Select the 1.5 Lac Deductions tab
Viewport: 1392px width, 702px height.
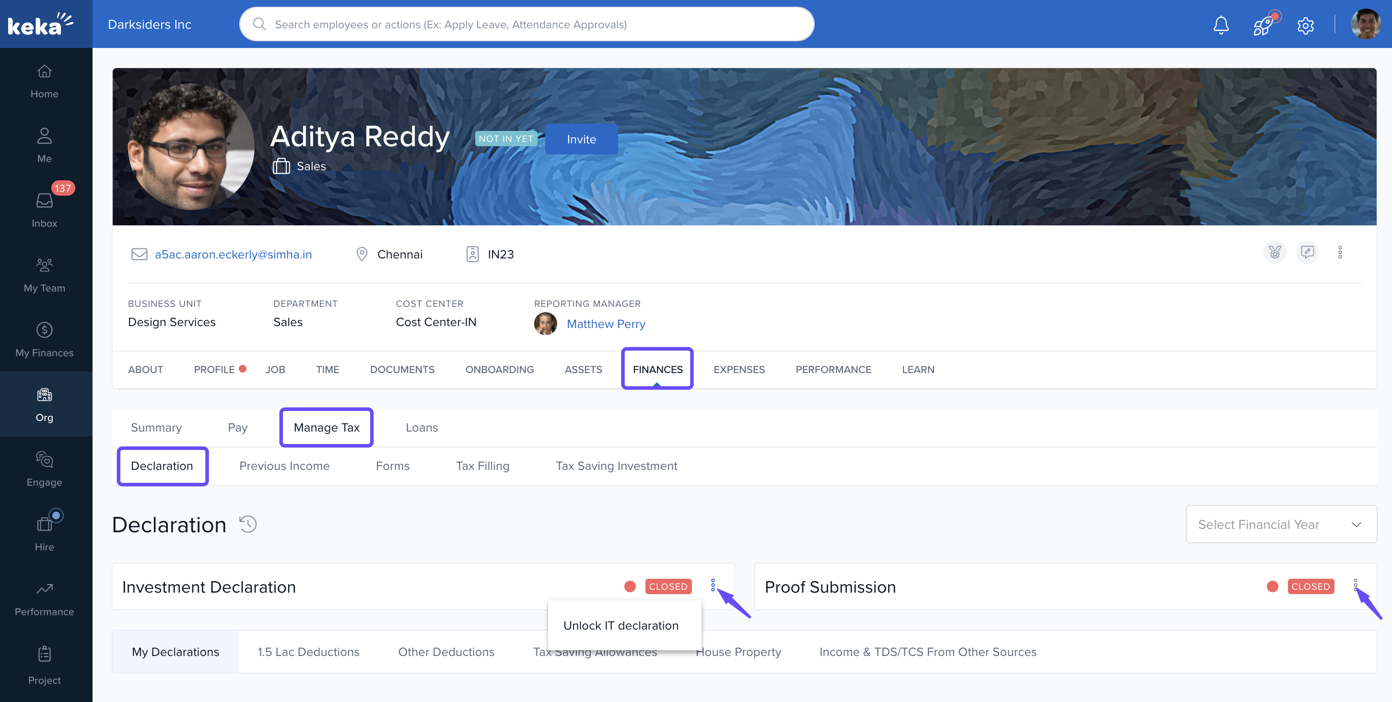(x=308, y=652)
